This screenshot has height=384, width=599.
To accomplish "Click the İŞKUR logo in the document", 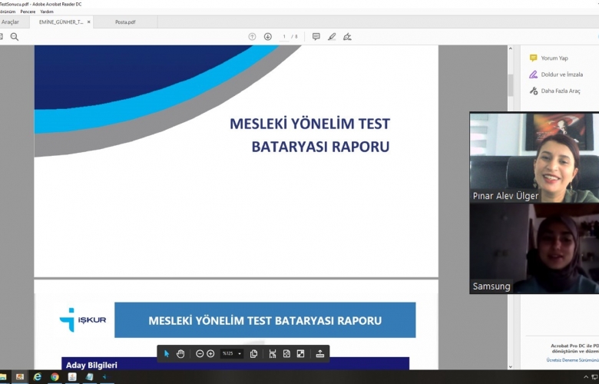I will 83,319.
